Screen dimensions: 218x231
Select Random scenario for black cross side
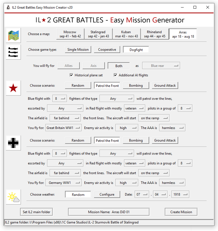(x=78, y=140)
